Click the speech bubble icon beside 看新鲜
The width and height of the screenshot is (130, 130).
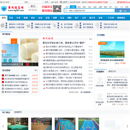point(3,26)
